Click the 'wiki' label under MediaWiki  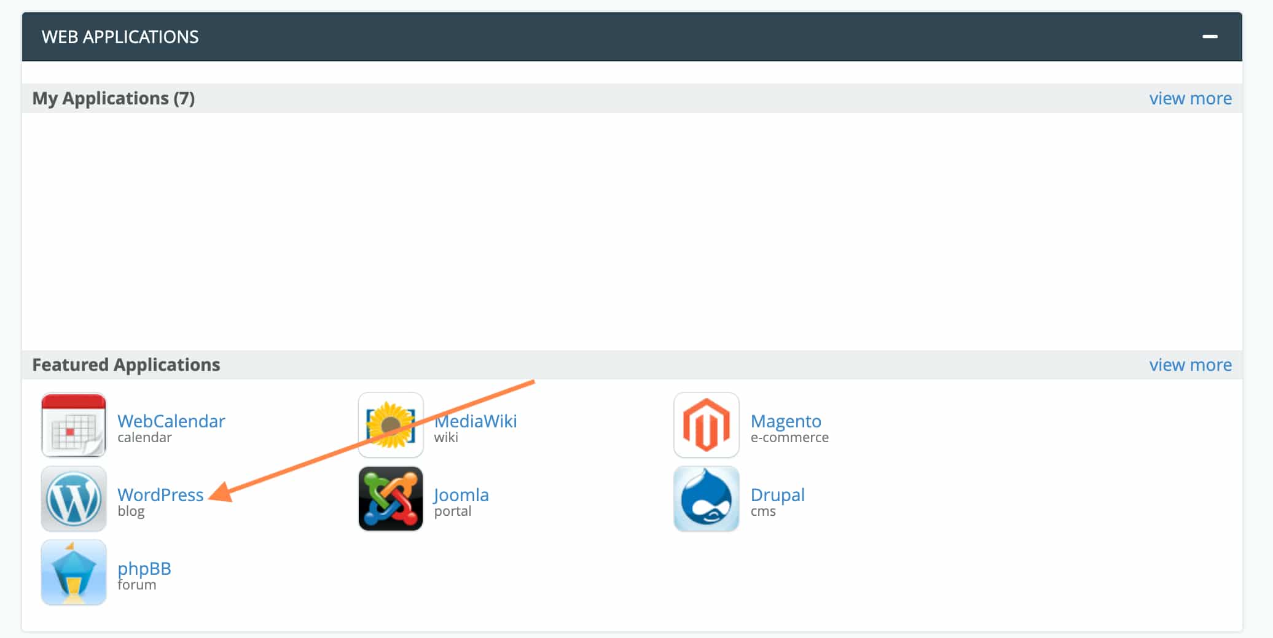click(446, 437)
